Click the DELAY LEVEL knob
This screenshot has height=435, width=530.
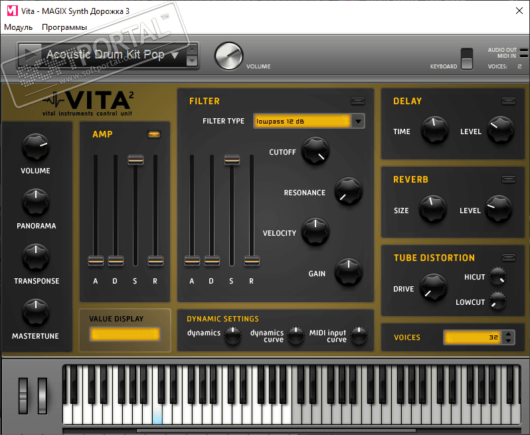500,130
